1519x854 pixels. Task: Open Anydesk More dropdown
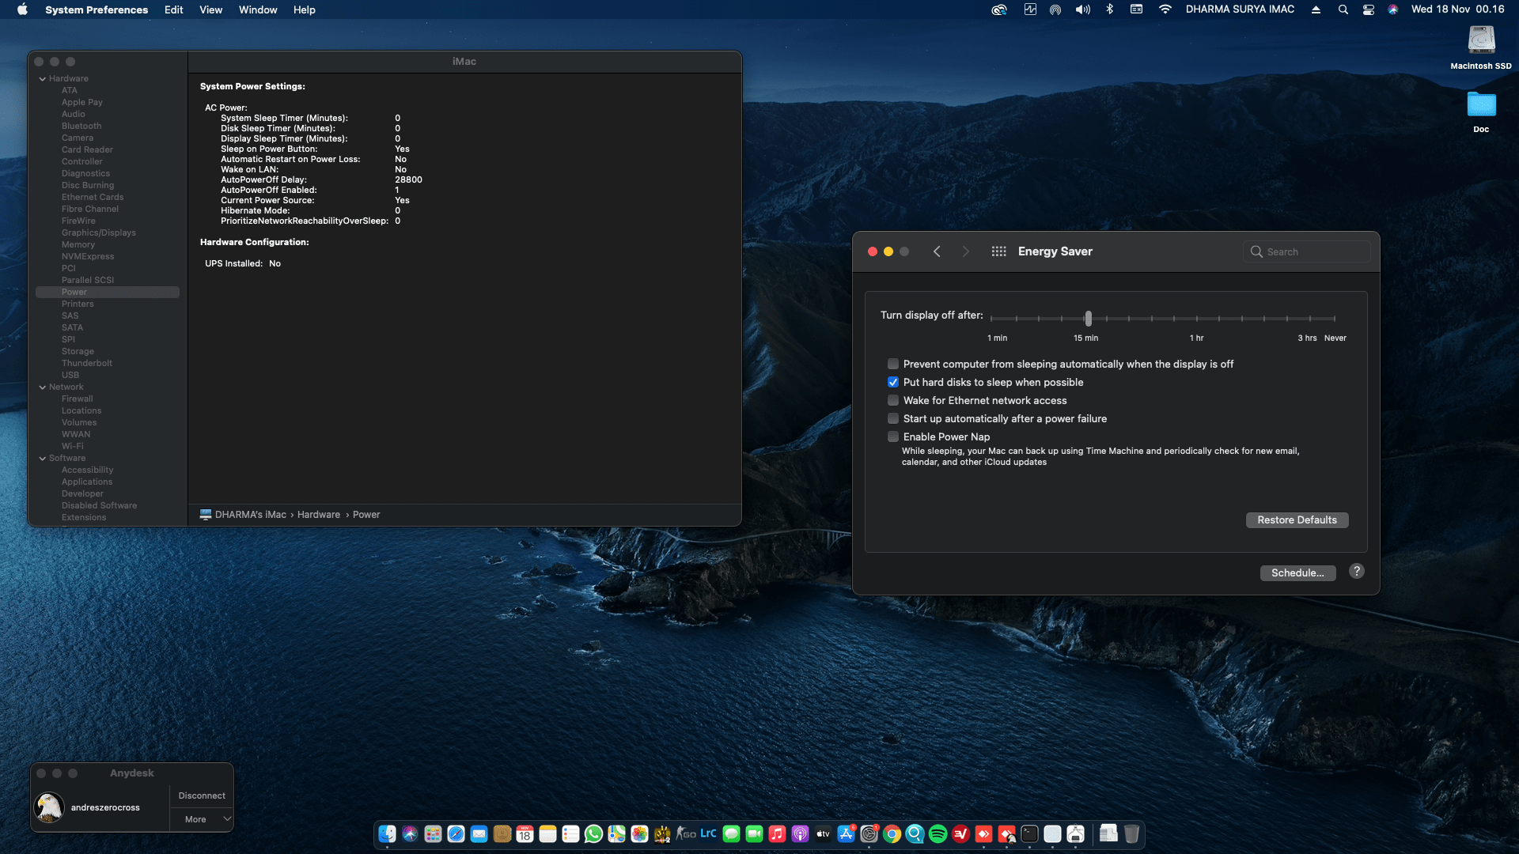(x=202, y=820)
